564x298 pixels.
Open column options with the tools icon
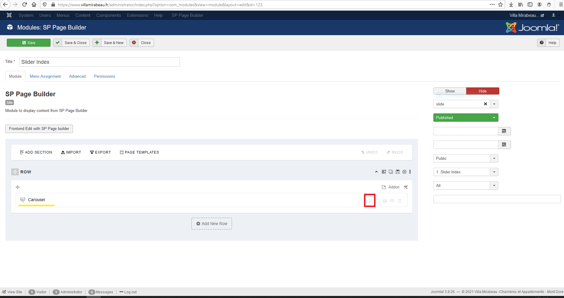tap(406, 187)
